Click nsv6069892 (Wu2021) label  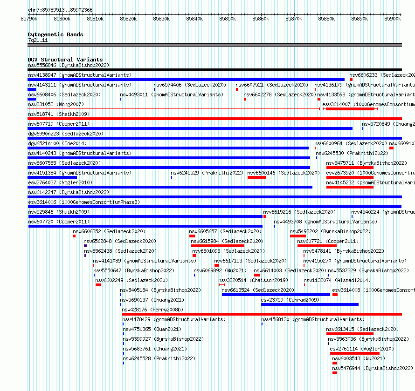(x=220, y=270)
